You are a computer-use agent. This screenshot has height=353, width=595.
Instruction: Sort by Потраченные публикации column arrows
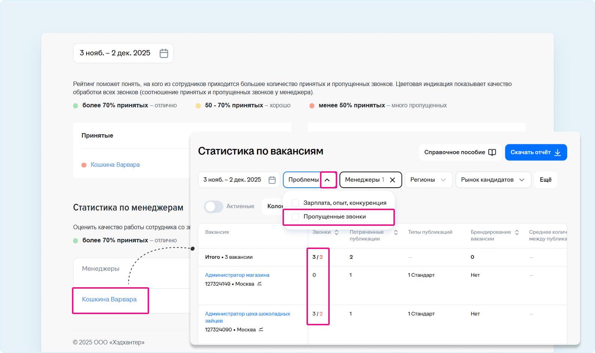pyautogui.click(x=396, y=232)
